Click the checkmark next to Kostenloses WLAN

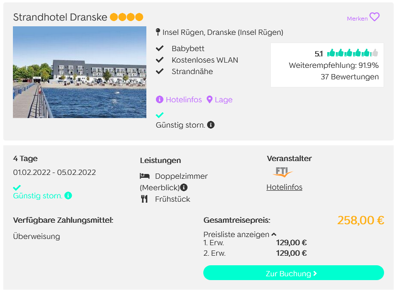pos(159,60)
